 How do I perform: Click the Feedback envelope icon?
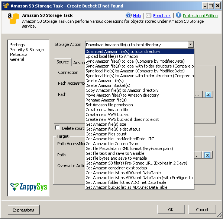[148, 15]
